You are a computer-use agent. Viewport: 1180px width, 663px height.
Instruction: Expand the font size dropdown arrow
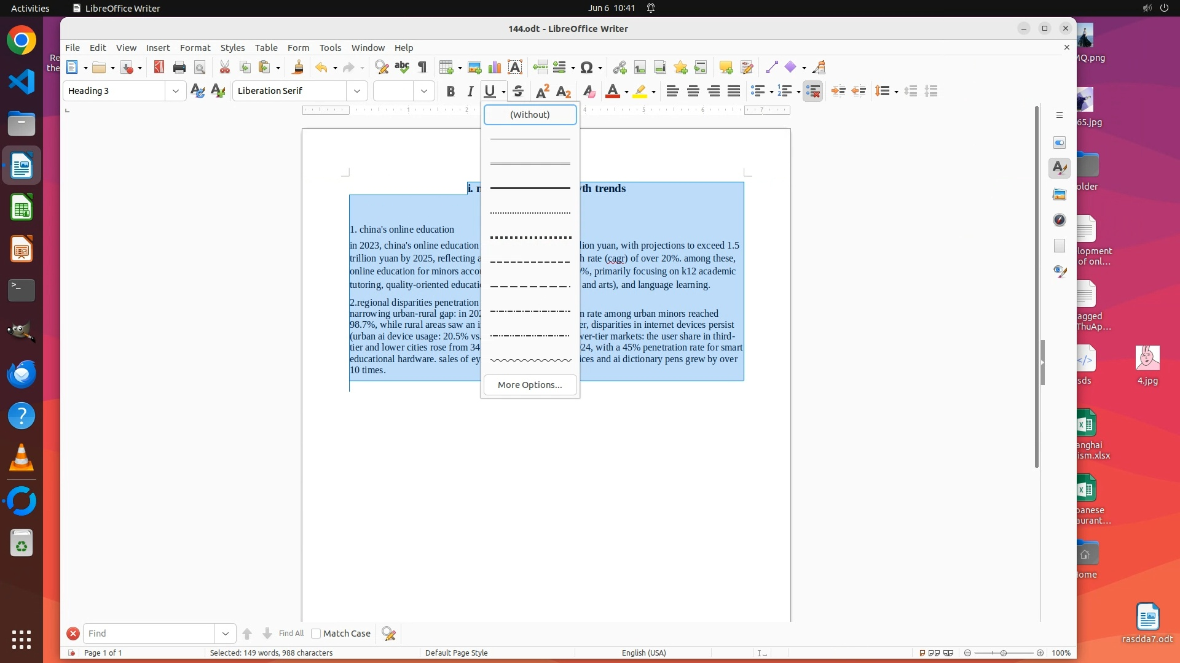[424, 91]
